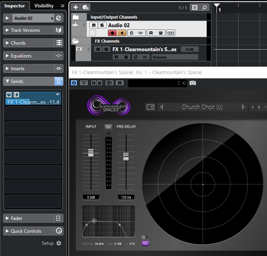The width and height of the screenshot is (267, 256).
Task: Expand the Fader section
Action: click(7, 218)
